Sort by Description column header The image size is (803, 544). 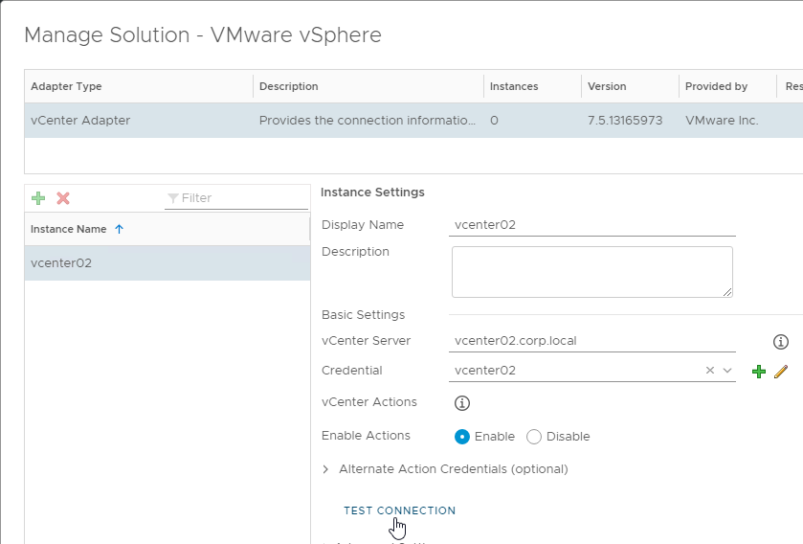pyautogui.click(x=368, y=86)
